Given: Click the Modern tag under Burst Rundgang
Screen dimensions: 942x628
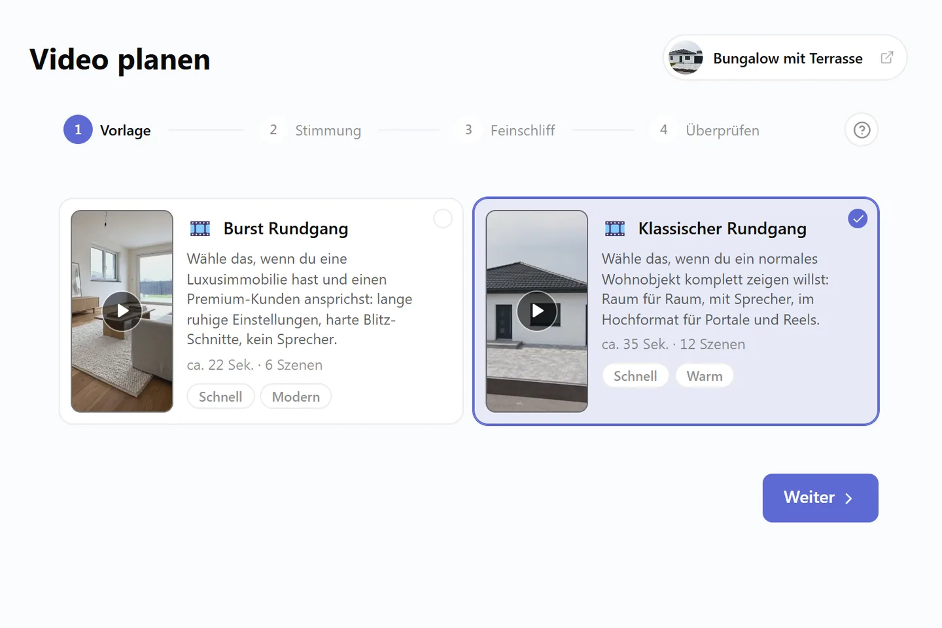Looking at the screenshot, I should click(296, 397).
